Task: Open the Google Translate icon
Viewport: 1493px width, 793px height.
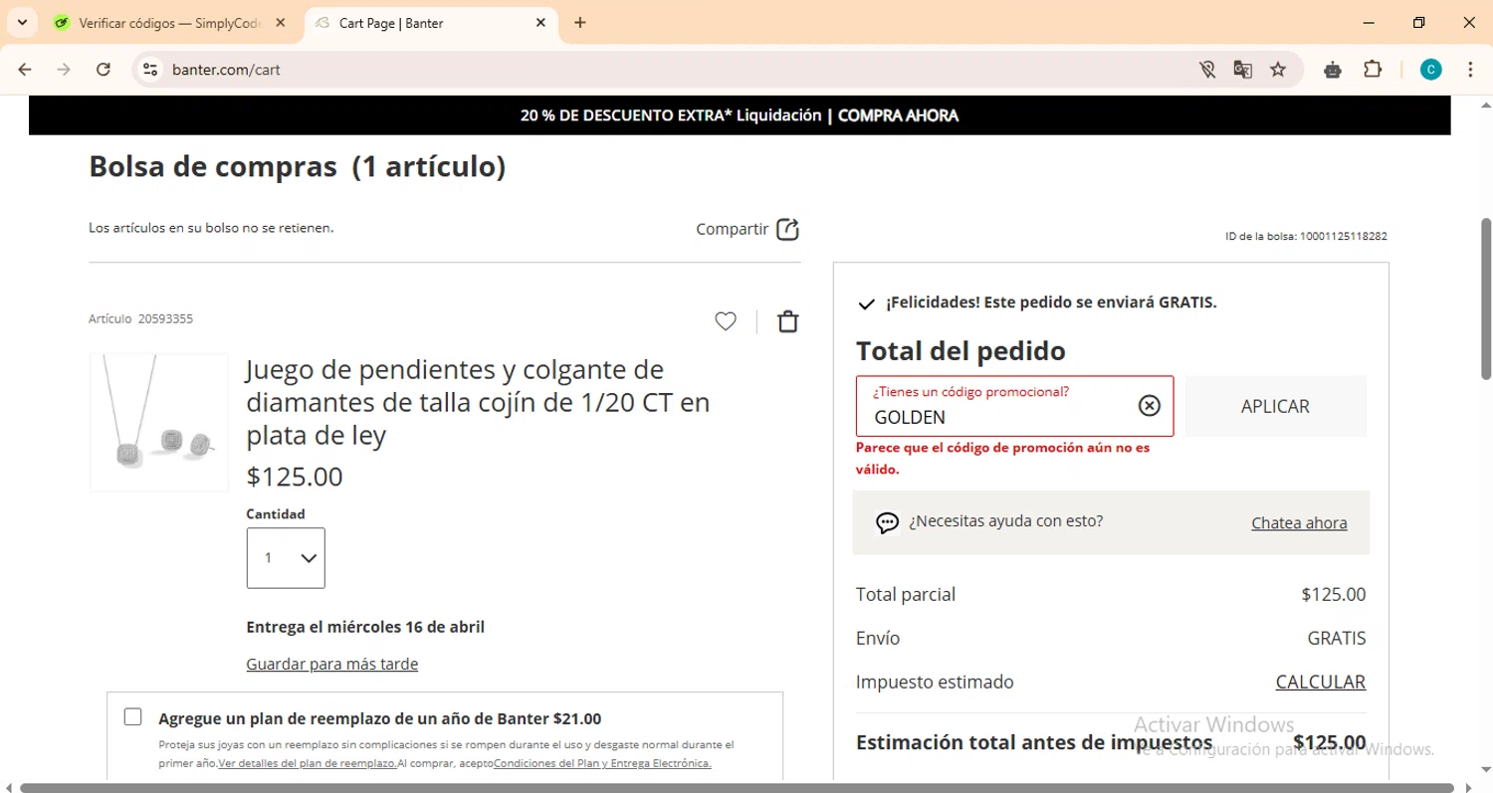Action: click(1242, 70)
